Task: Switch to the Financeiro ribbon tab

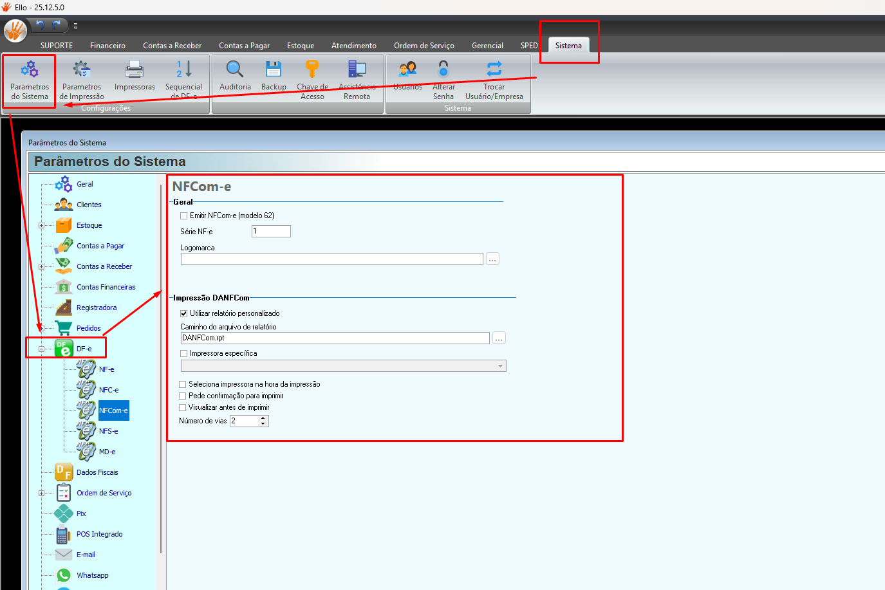Action: click(107, 46)
